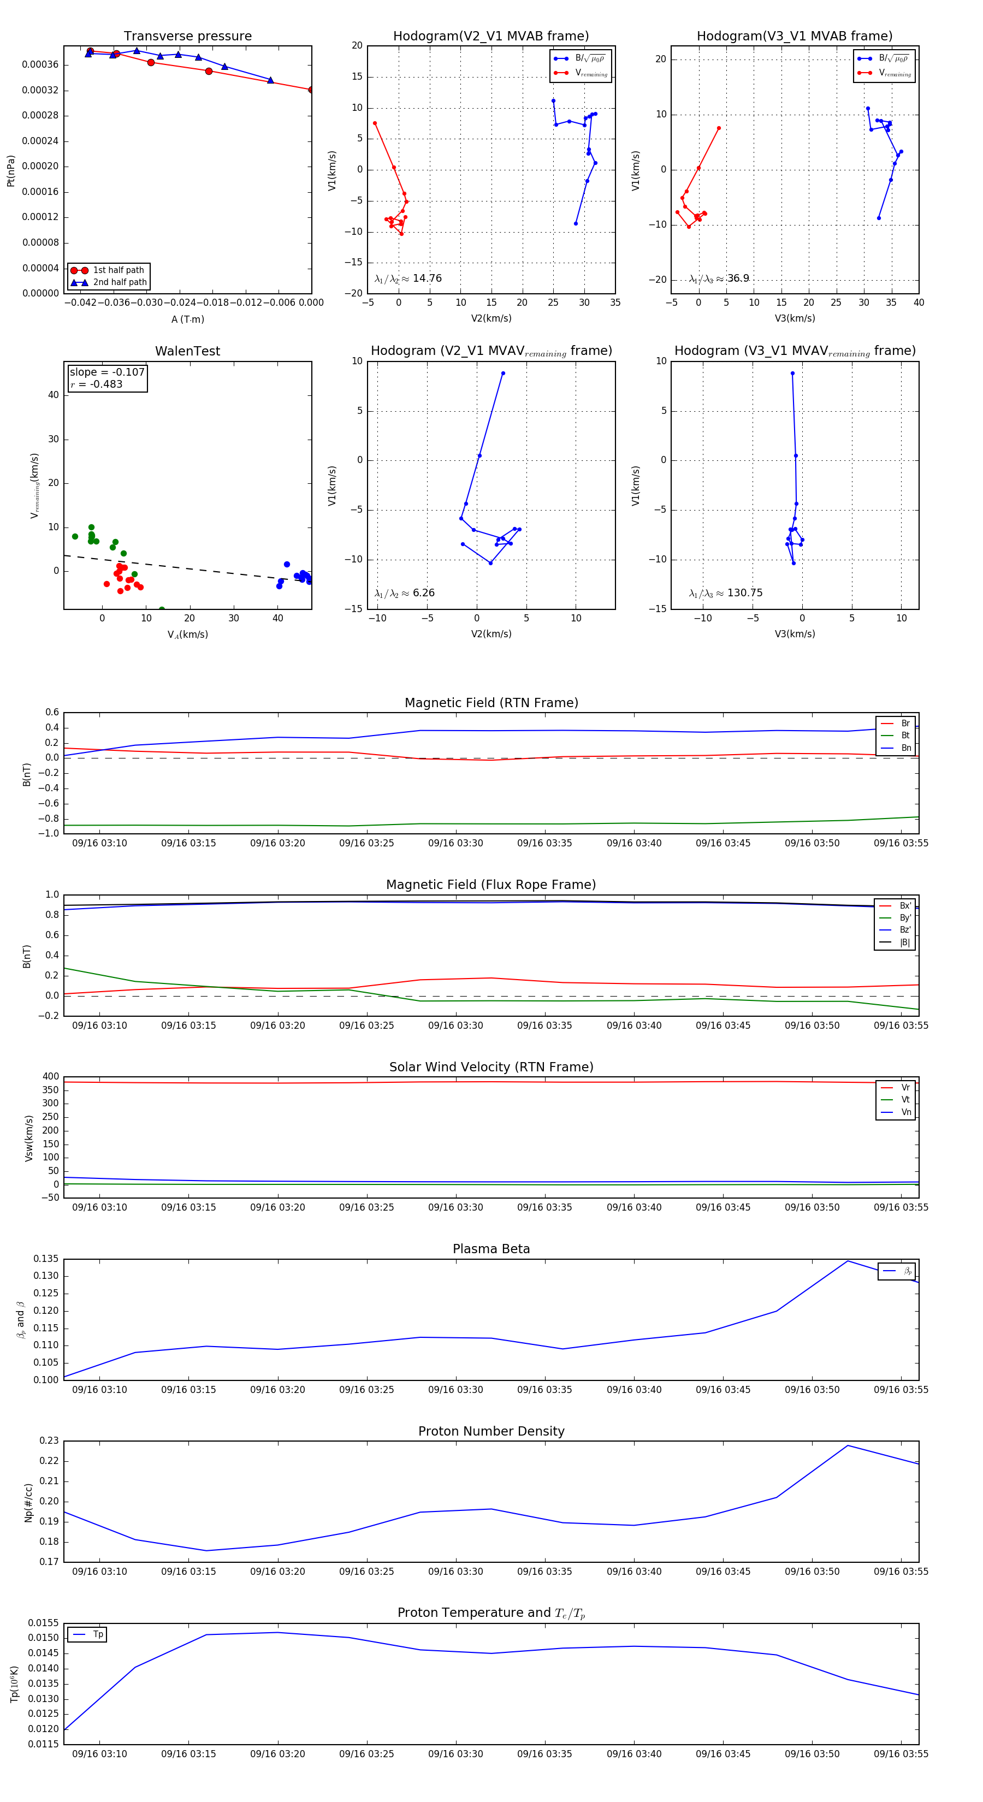Click the "Vr" legend entry
Viewport: 983px width, 1802px height.
[896, 1087]
